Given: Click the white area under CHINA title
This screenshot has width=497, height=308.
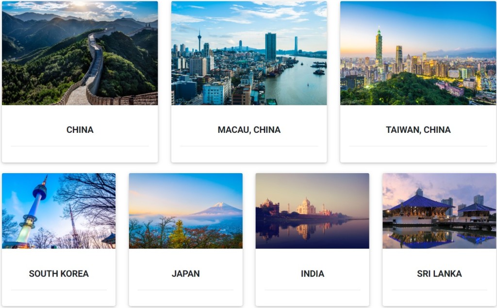Looking at the screenshot, I should pyautogui.click(x=80, y=154).
